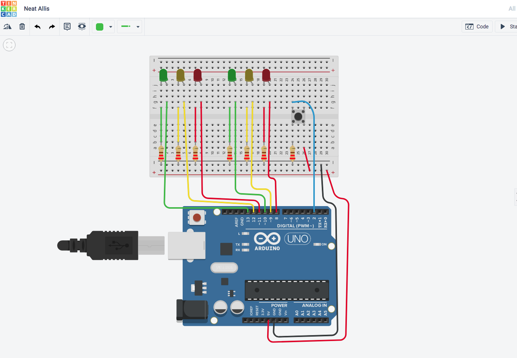The width and height of the screenshot is (517, 358).
Task: Click the Neat Allis project title
Action: tap(36, 8)
